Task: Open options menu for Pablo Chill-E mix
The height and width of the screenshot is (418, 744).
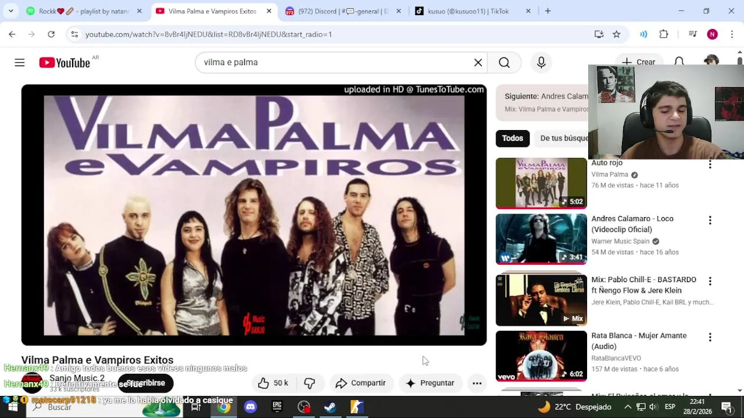Action: point(710,282)
